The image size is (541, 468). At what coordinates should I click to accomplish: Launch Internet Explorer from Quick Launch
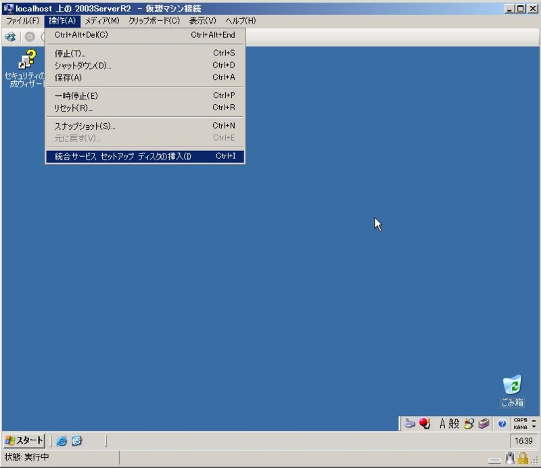(x=62, y=440)
